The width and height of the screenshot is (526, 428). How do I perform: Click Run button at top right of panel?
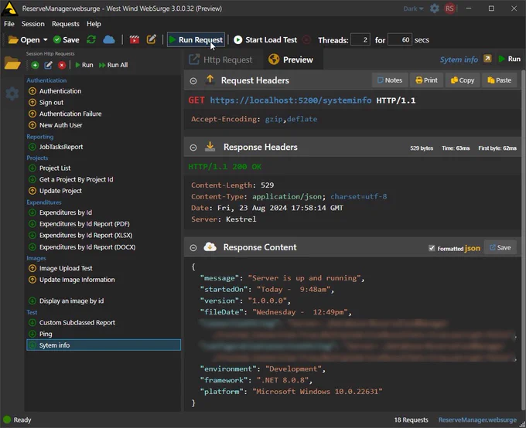[x=510, y=59]
